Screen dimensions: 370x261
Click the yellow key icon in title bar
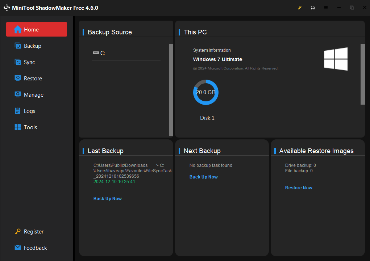point(300,8)
